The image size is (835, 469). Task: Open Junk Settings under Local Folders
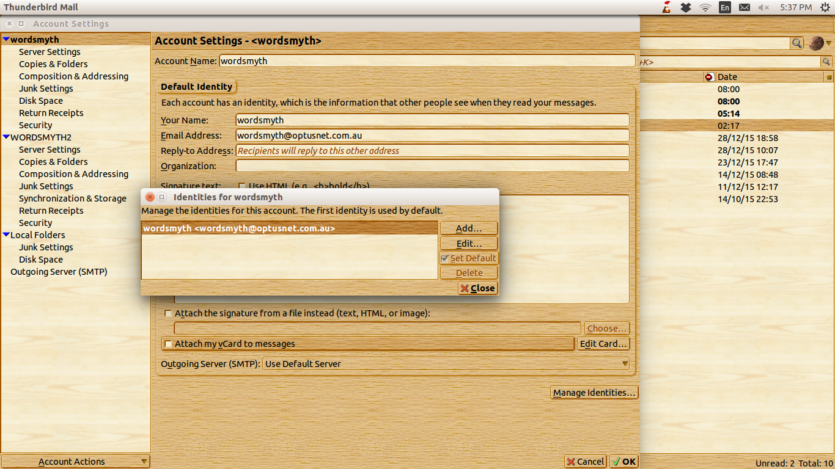(x=46, y=247)
